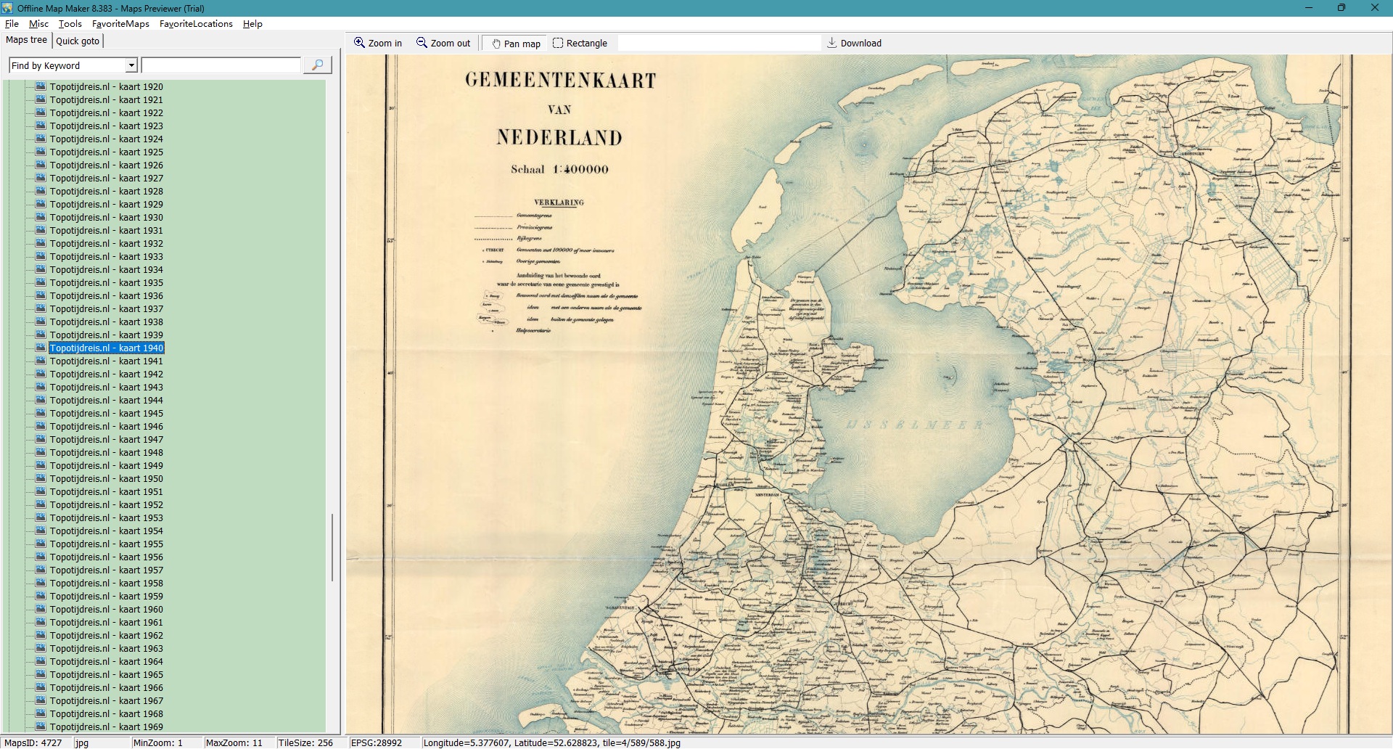Switch to the Quick goto tab
Image resolution: width=1393 pixels, height=749 pixels.
pyautogui.click(x=78, y=41)
